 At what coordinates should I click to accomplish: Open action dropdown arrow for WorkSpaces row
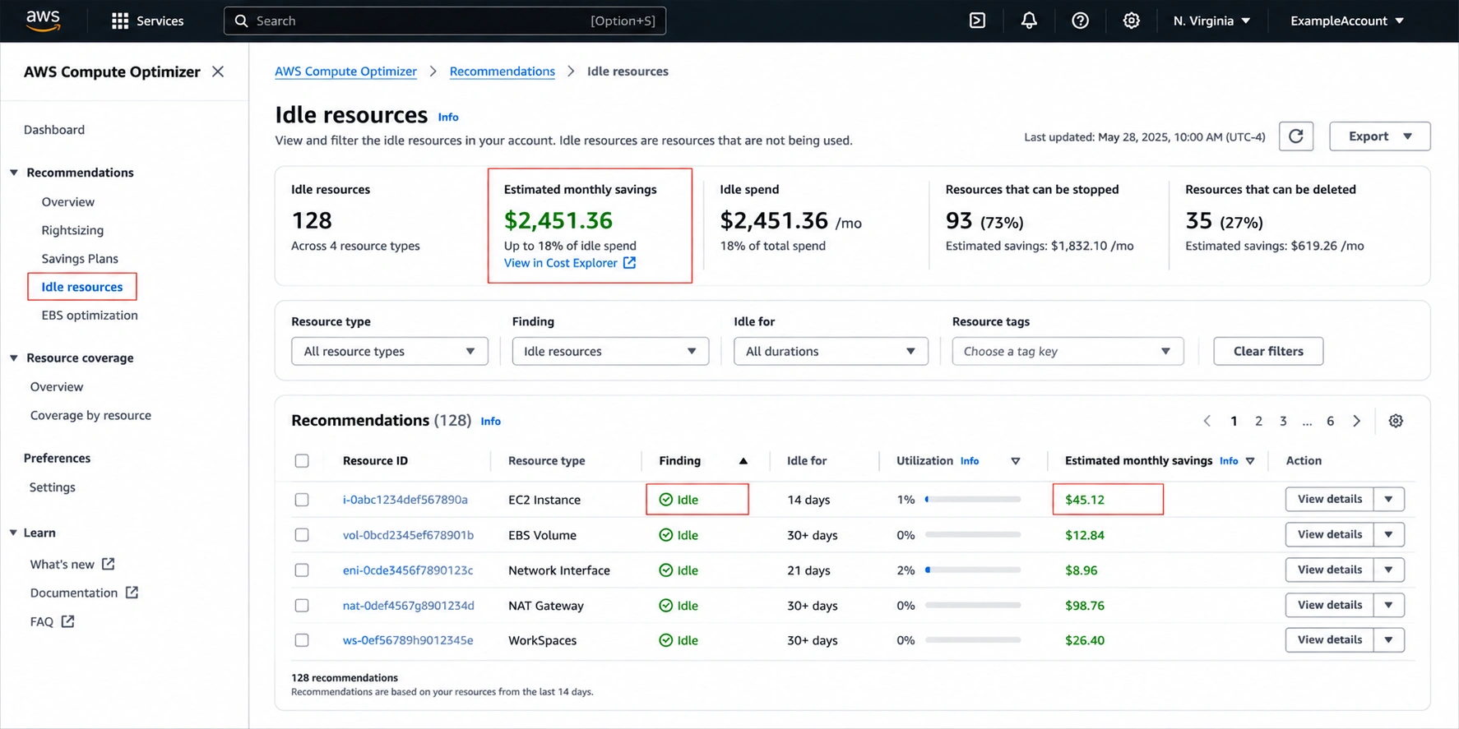(x=1389, y=639)
